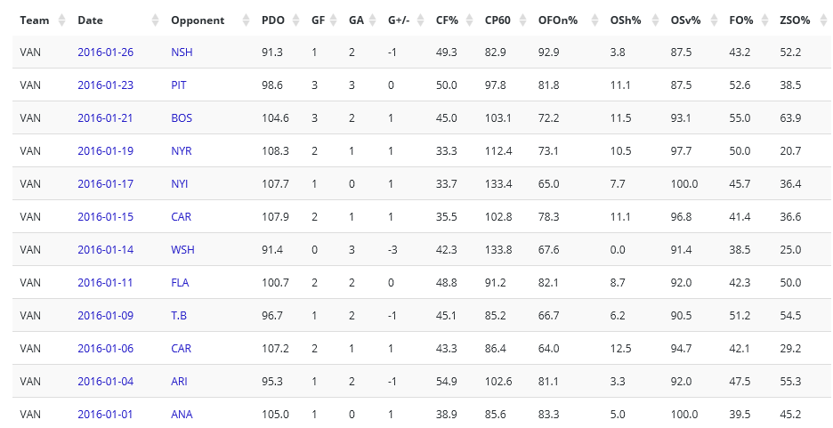The image size is (833, 428).
Task: Click the sort arrows beside Opponent header
Action: click(246, 20)
